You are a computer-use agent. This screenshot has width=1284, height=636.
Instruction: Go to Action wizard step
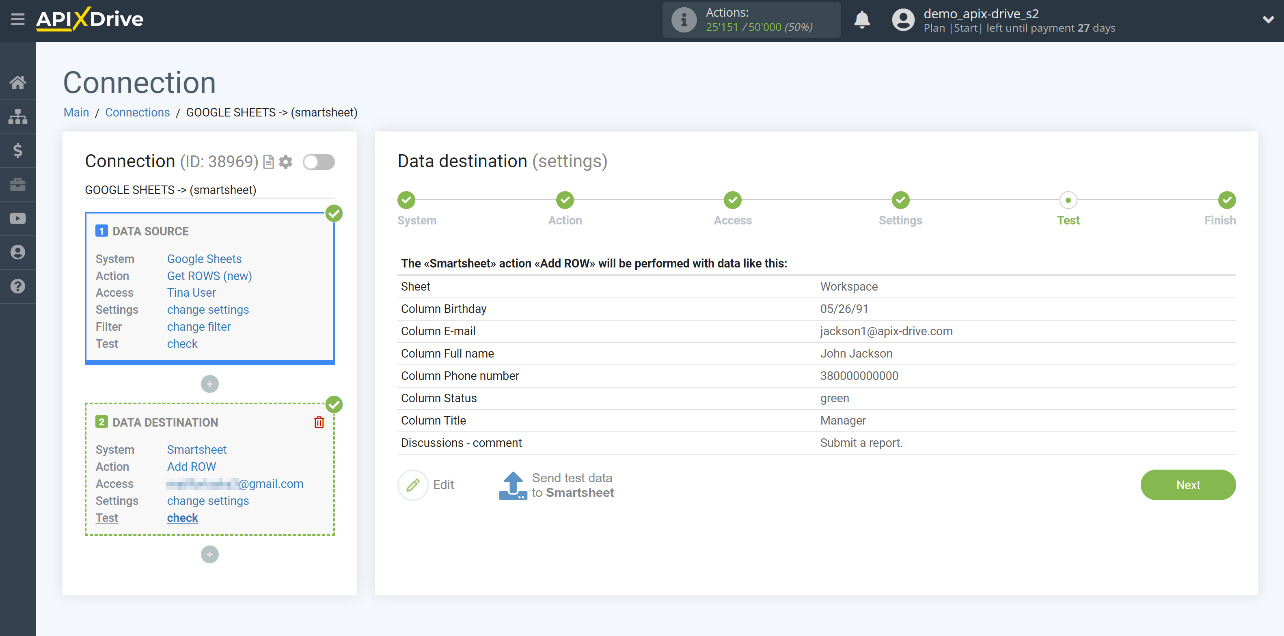[565, 201]
